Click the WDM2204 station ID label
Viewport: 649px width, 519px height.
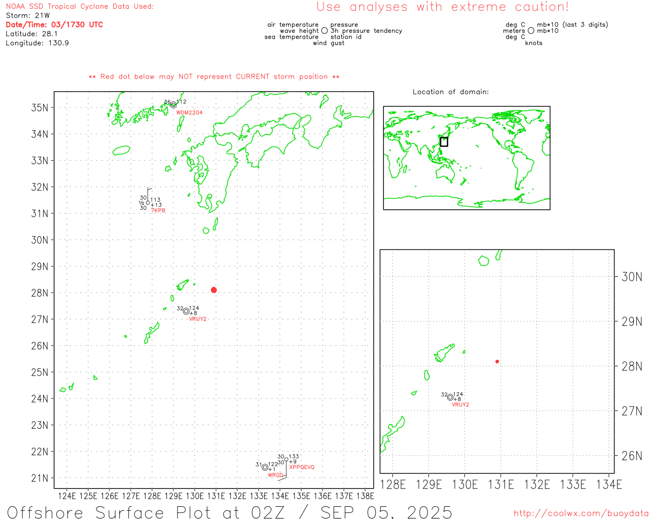click(189, 113)
